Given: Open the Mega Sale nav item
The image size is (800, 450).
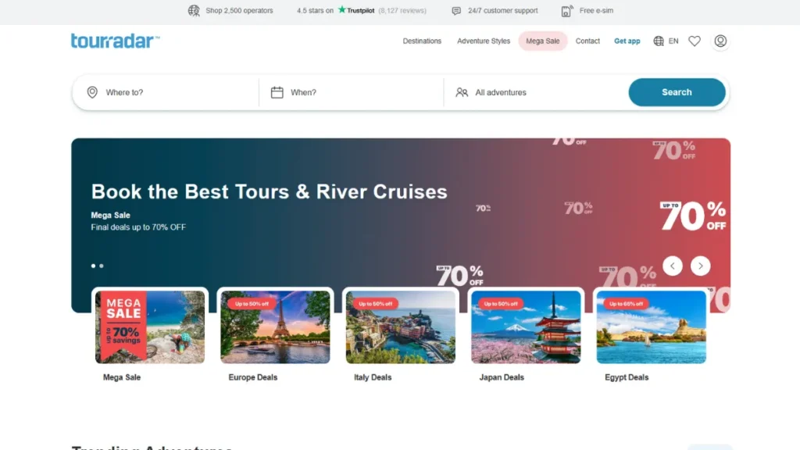Looking at the screenshot, I should (543, 41).
